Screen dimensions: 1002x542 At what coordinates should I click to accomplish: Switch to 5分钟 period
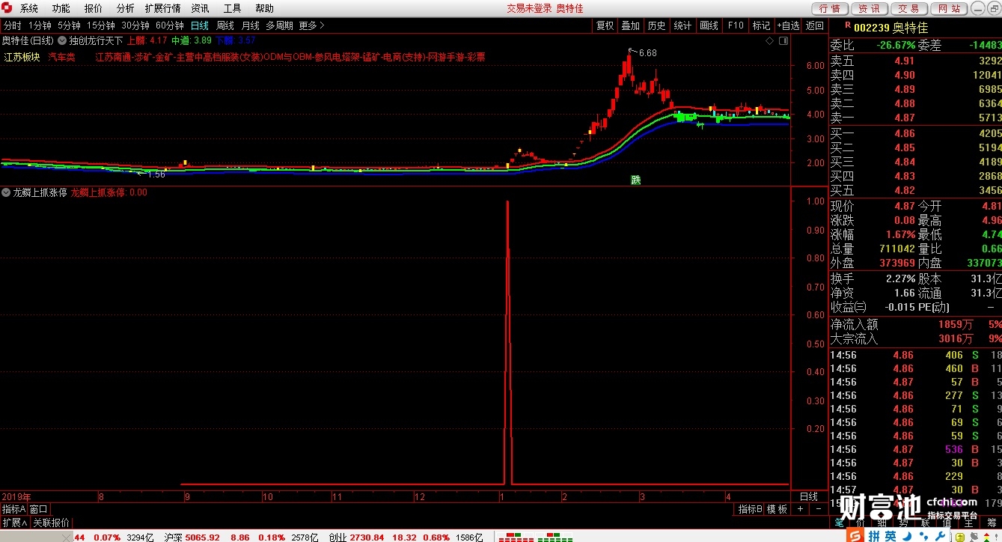coord(69,25)
